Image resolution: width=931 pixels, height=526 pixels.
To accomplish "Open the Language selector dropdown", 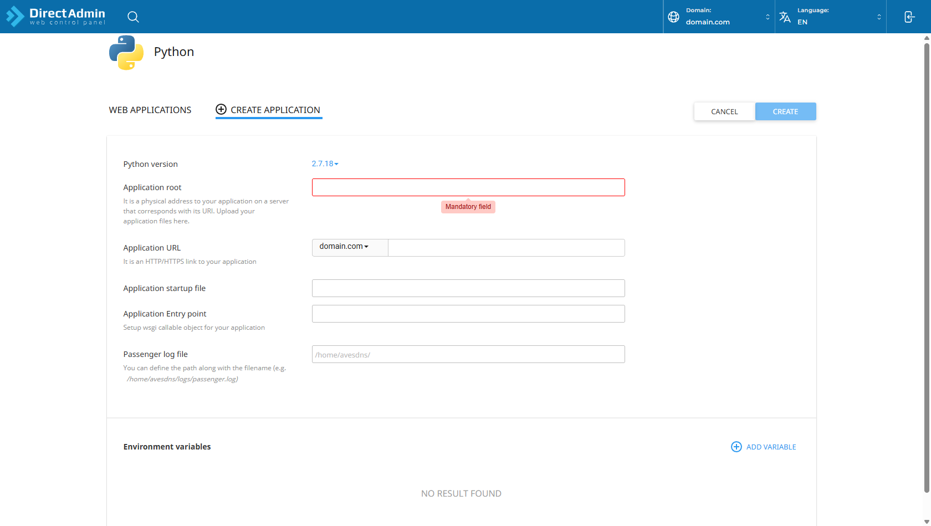I will (830, 17).
